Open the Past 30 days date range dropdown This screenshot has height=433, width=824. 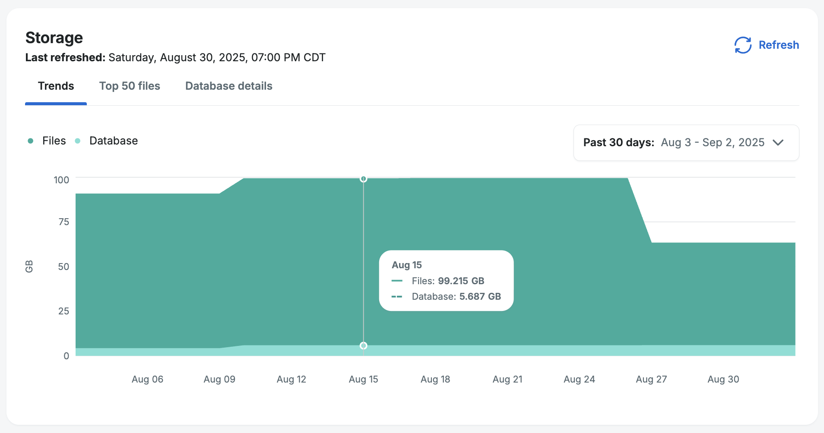coord(685,143)
